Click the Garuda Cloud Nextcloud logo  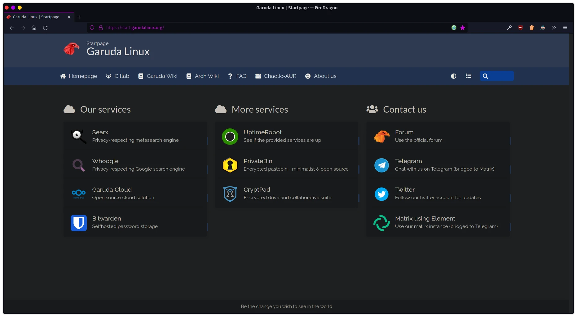coord(78,194)
